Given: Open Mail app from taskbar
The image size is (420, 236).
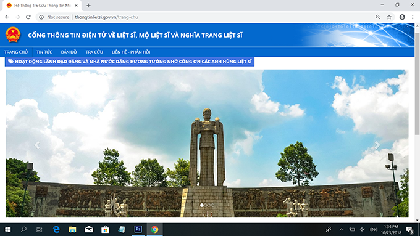Looking at the screenshot, I should [x=89, y=229].
